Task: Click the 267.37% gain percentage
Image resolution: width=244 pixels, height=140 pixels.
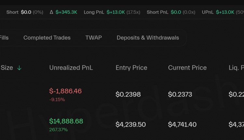Action: (x=58, y=130)
